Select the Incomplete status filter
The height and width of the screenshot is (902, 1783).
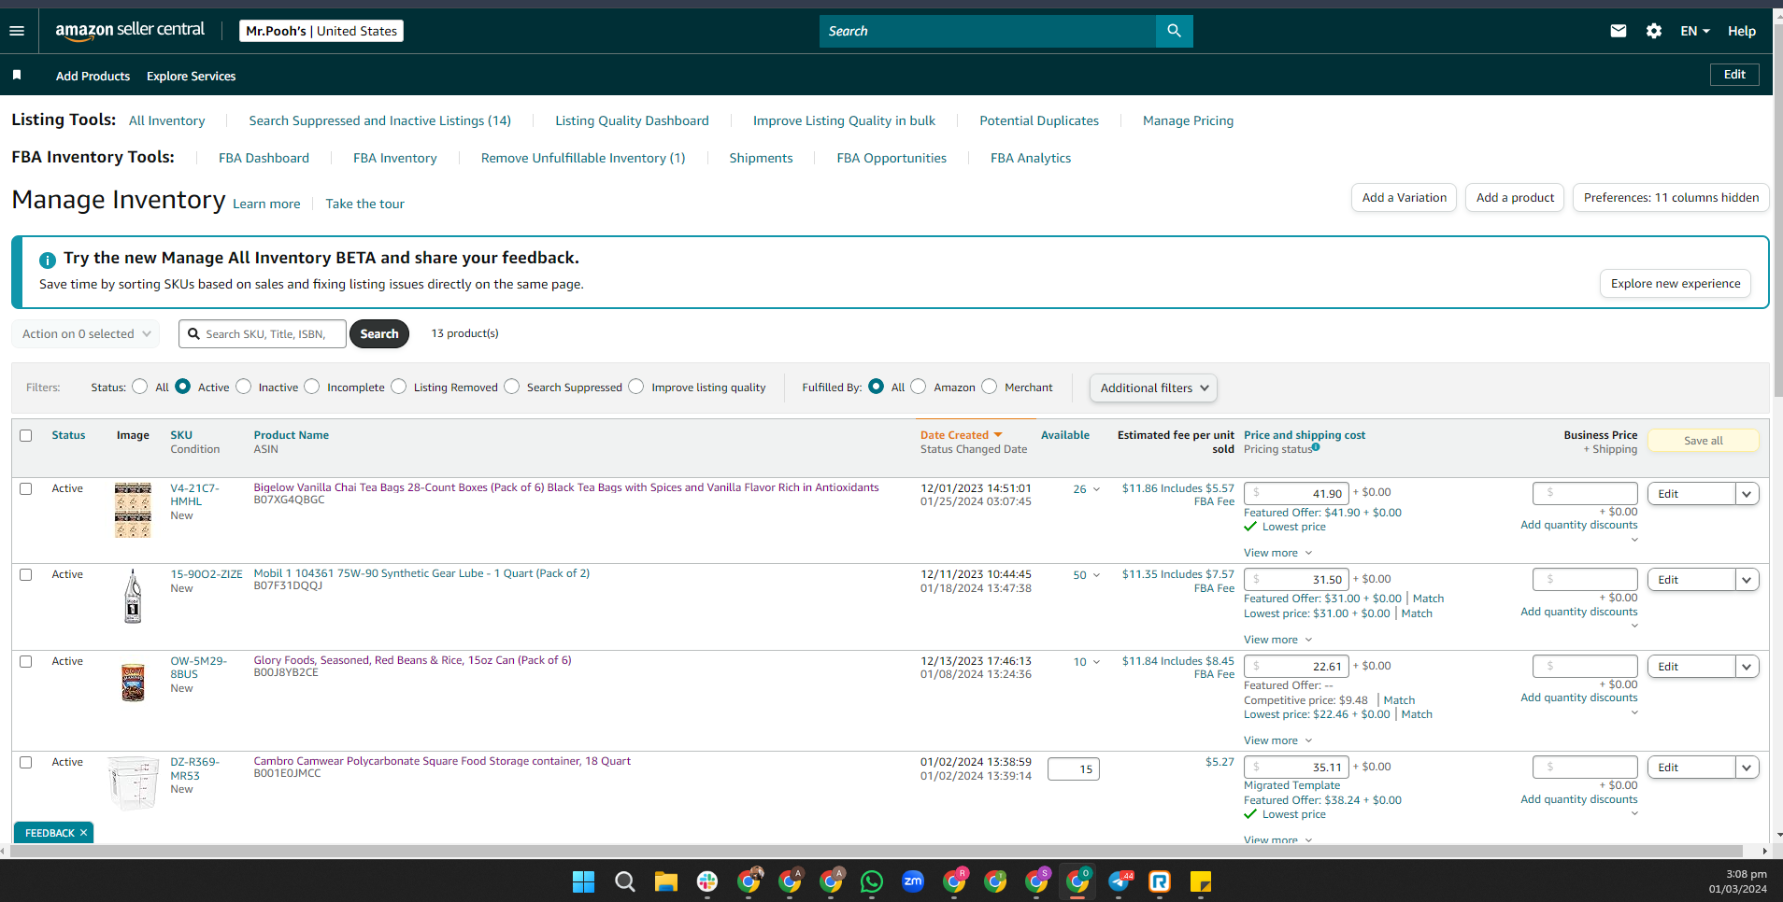click(312, 387)
